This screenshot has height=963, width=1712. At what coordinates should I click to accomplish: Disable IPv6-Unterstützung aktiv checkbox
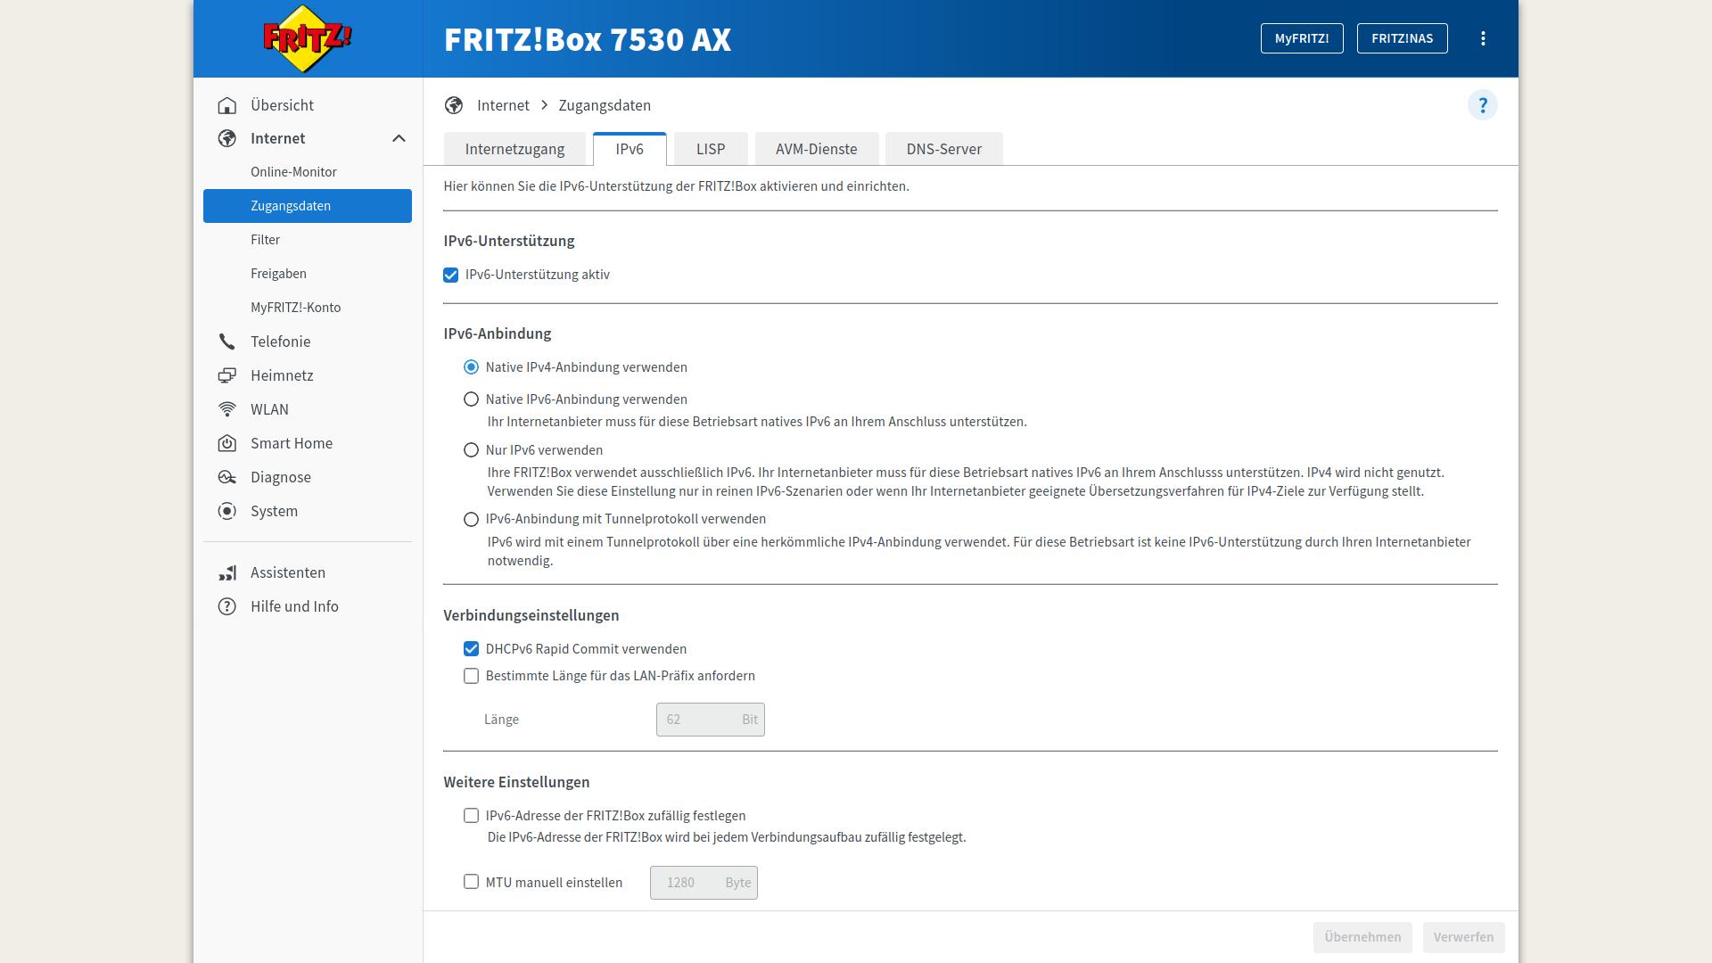tap(451, 275)
